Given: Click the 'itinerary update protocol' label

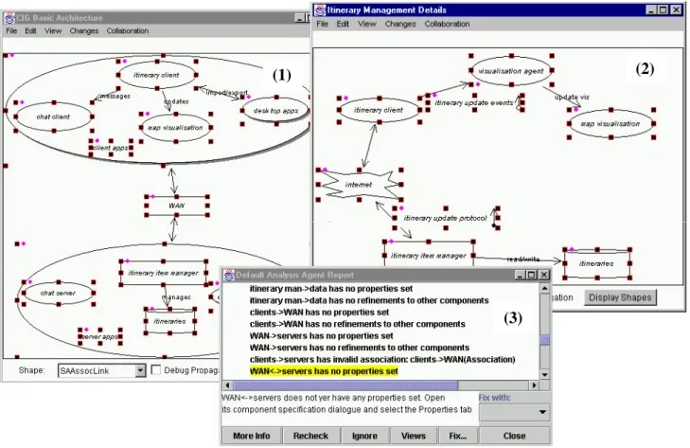Looking at the screenshot, I should click(x=446, y=218).
